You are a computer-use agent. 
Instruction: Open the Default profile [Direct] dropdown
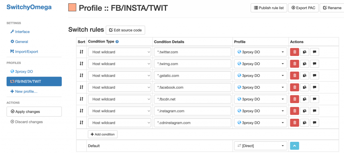(x=261, y=146)
